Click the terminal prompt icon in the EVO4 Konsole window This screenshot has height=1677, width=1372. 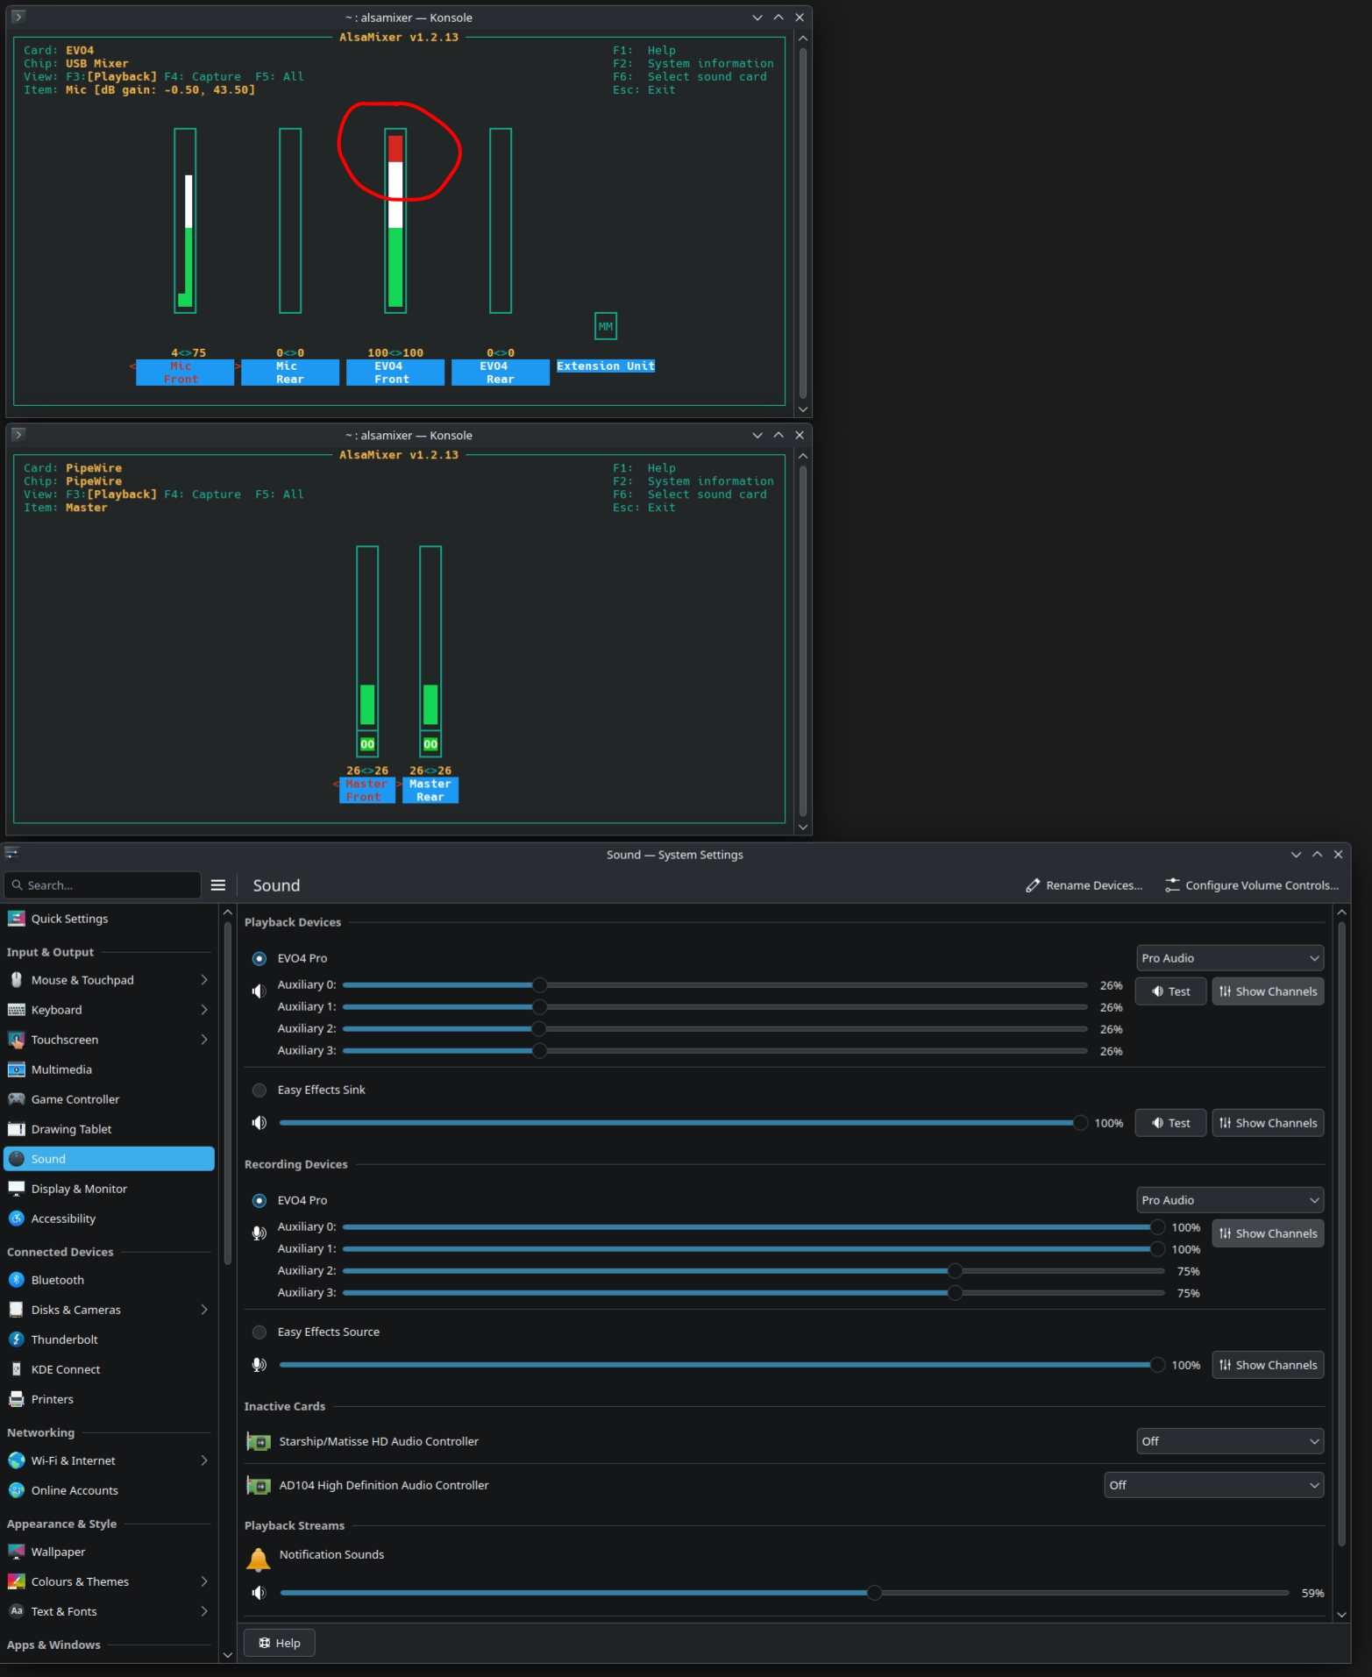18,17
